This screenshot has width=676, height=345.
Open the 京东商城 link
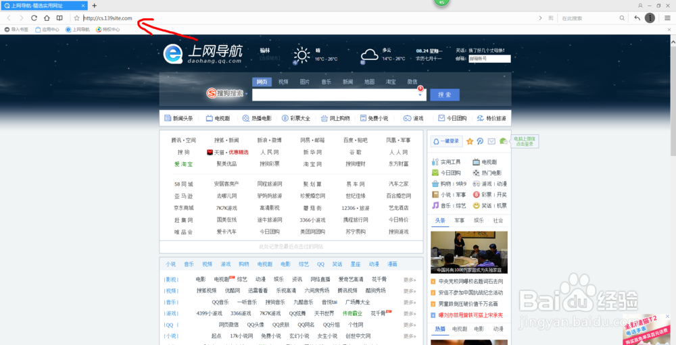[x=184, y=207]
